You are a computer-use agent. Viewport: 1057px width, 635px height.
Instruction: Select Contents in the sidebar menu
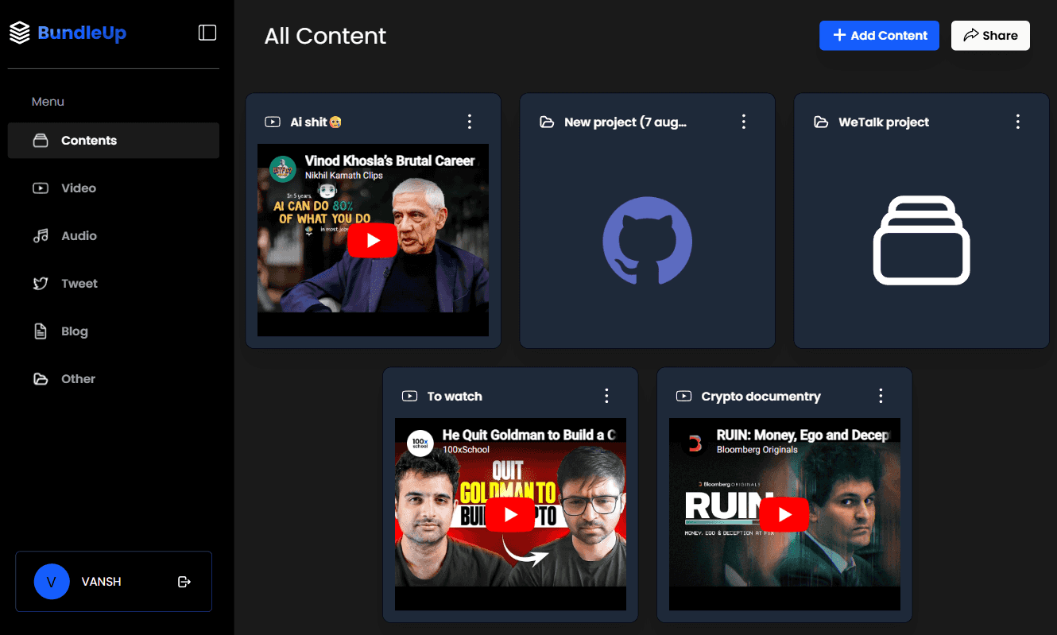tap(114, 141)
